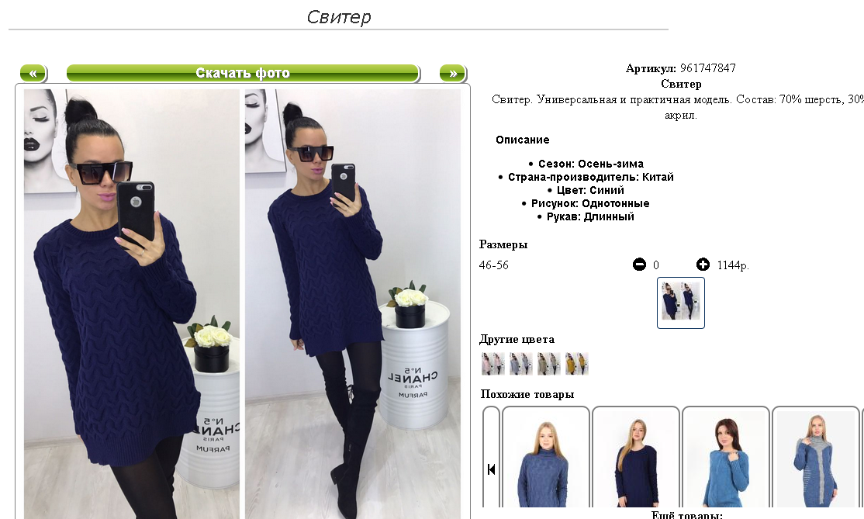
Task: Select the navy sweater thumbnail under sizes
Action: tap(681, 303)
